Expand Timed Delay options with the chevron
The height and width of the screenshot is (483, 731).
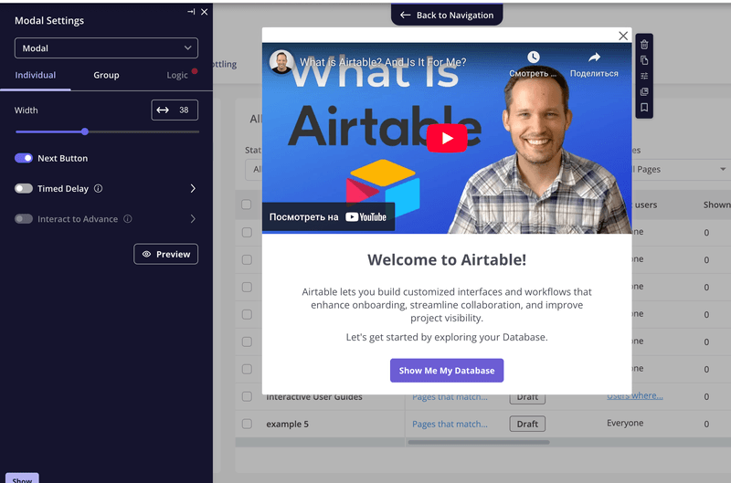click(193, 189)
